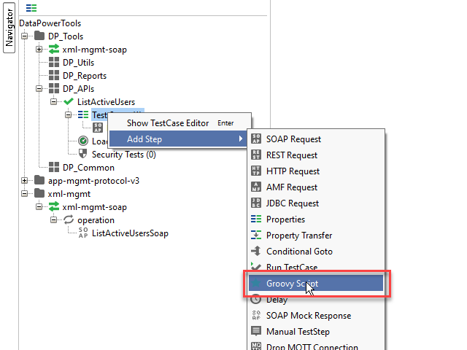
Task: Click the green checkmark beside ListActiveUsers
Action: tap(69, 102)
